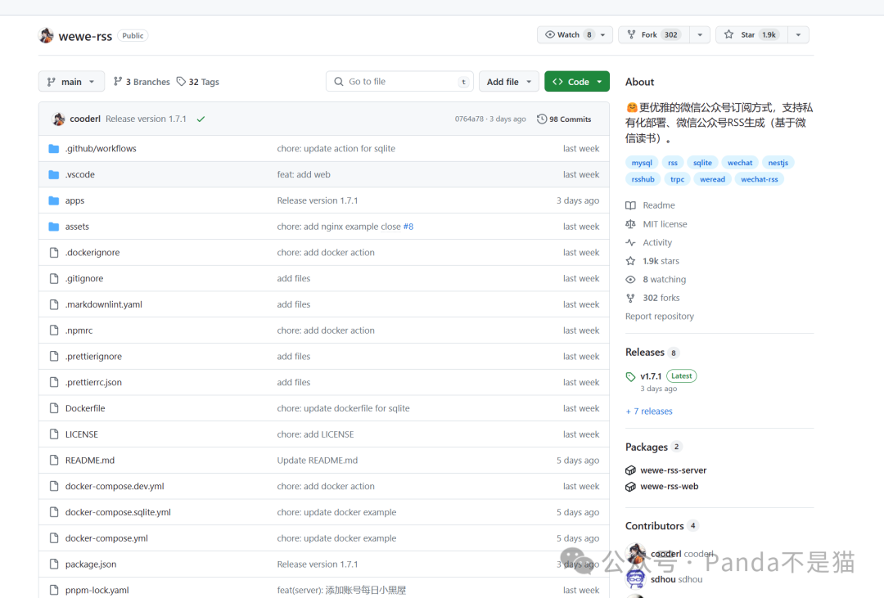The width and height of the screenshot is (884, 598).
Task: Click the Dockerfile file icon
Action: pos(54,408)
